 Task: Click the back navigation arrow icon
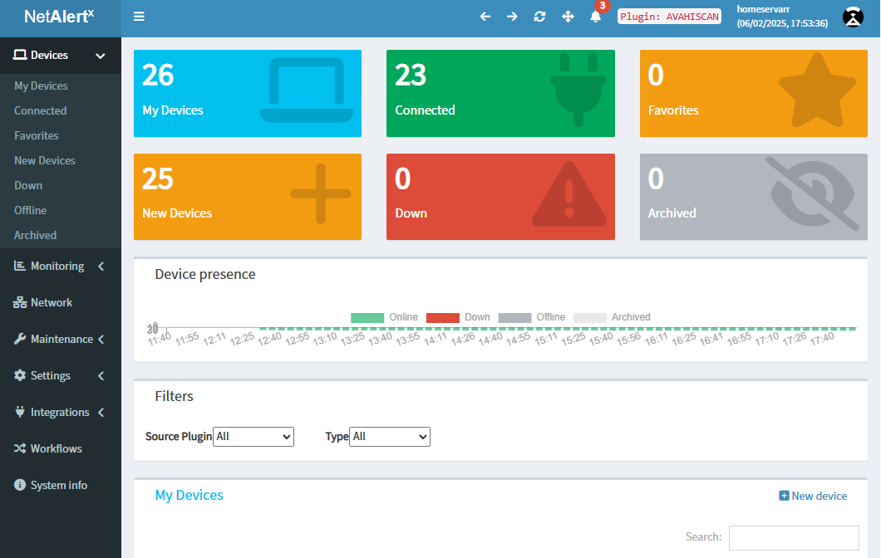tap(485, 16)
